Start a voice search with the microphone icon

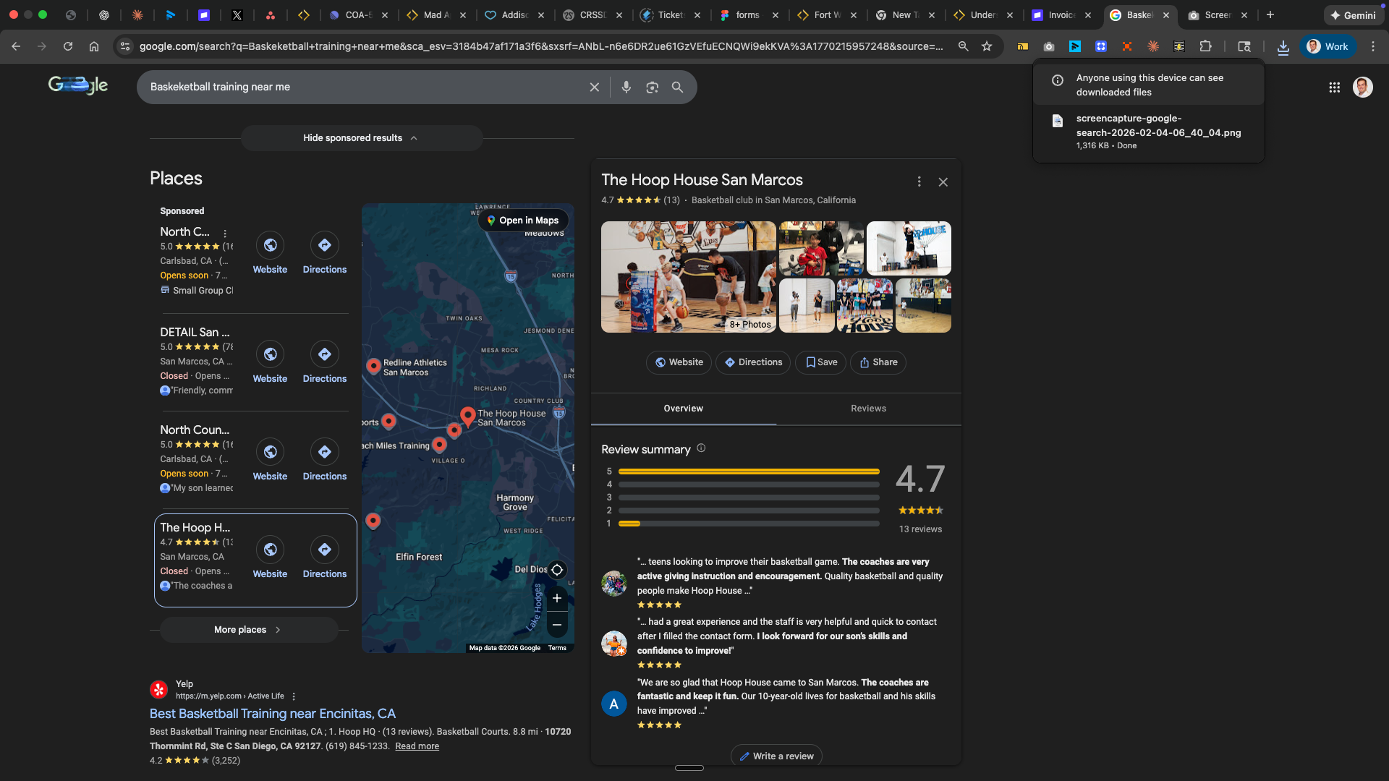pyautogui.click(x=626, y=87)
